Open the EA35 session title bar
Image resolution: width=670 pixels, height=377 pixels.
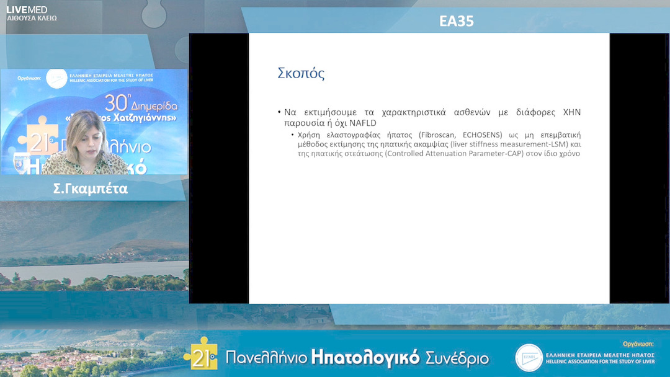coord(458,20)
